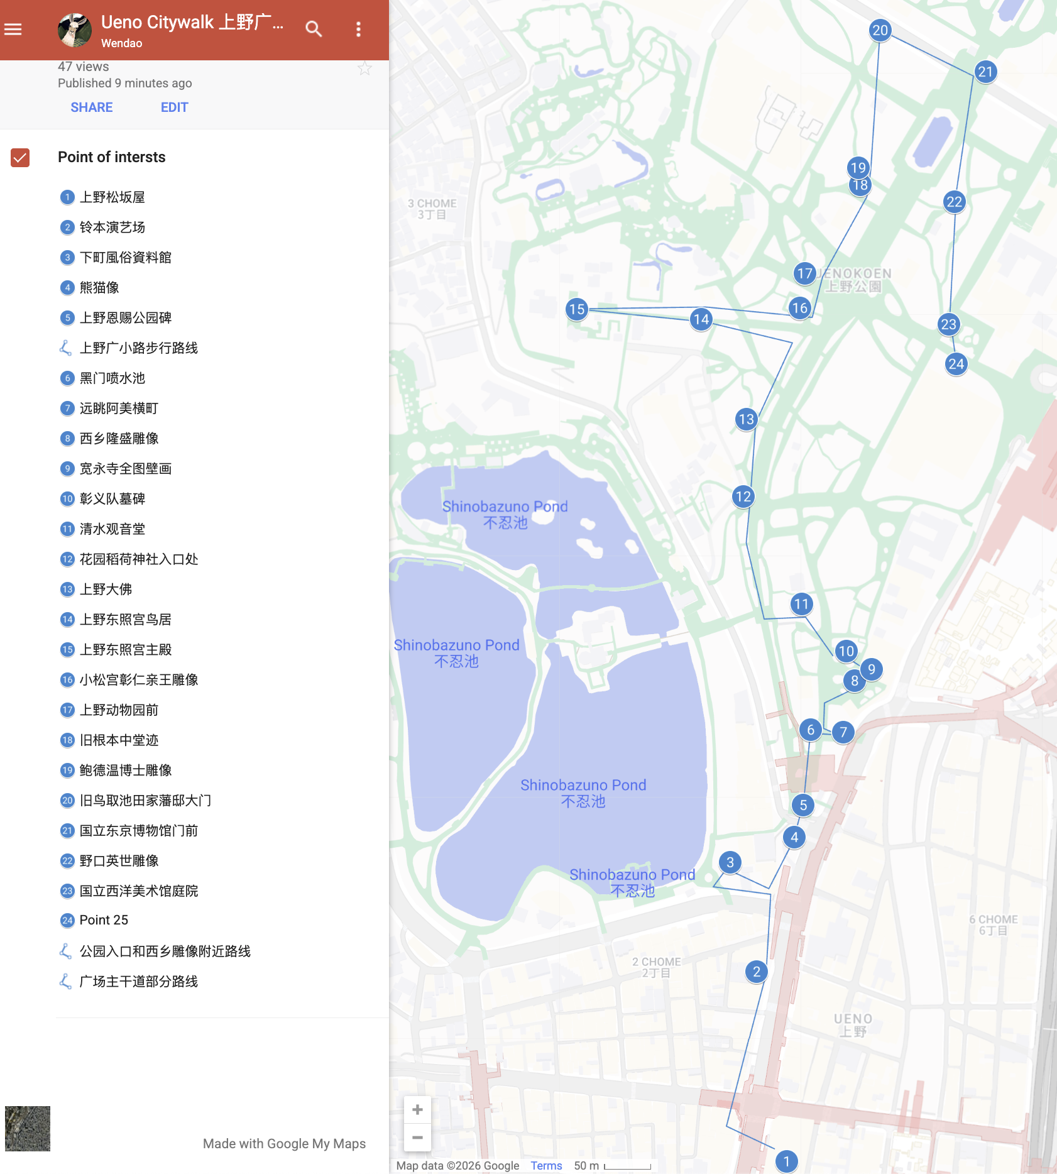Select map marker number 20
Screen dimensions: 1057x1174
[880, 30]
